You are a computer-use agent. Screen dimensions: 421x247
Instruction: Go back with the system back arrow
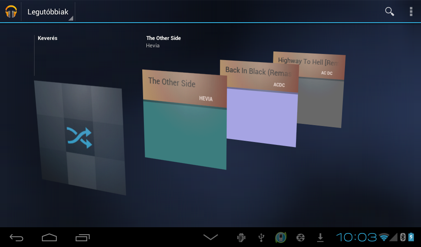click(16, 238)
